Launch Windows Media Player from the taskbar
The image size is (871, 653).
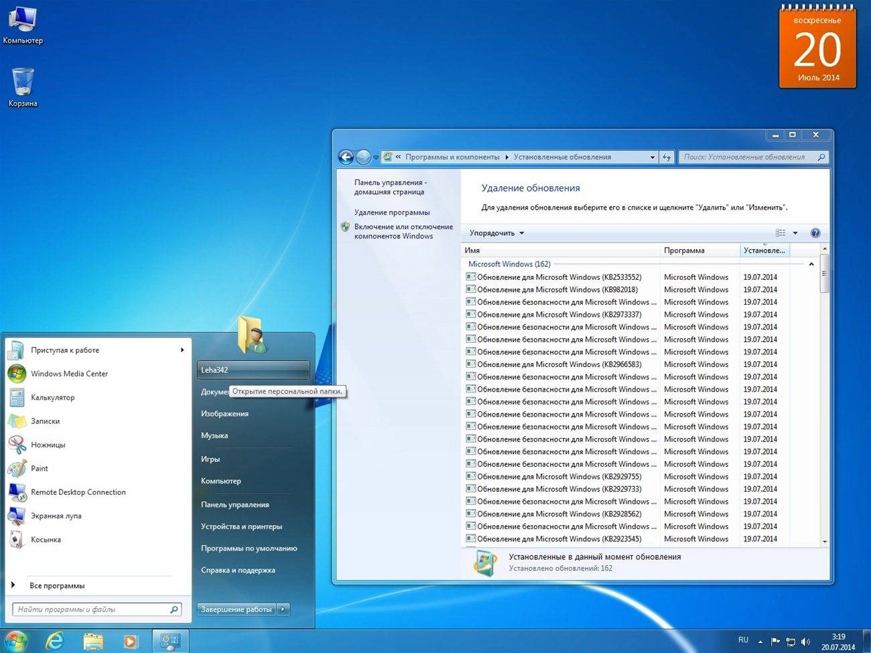130,641
